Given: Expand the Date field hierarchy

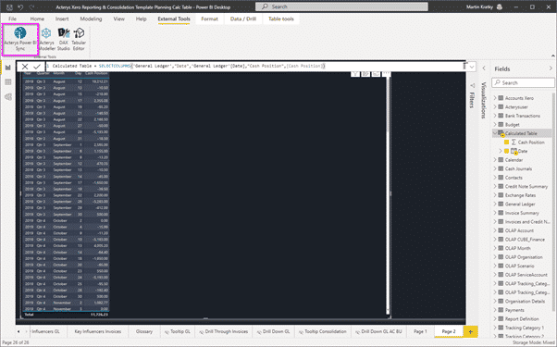Looking at the screenshot, I should click(501, 151).
